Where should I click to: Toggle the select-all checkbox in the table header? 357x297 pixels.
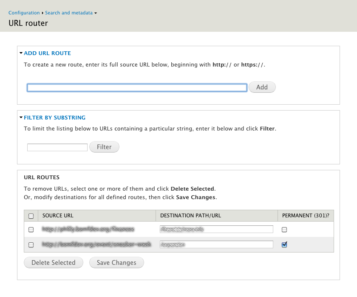(30, 216)
